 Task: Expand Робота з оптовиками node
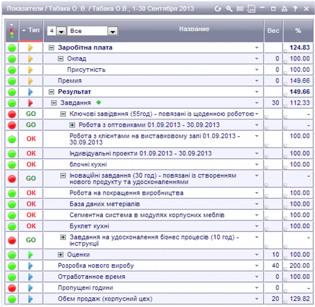pos(72,125)
